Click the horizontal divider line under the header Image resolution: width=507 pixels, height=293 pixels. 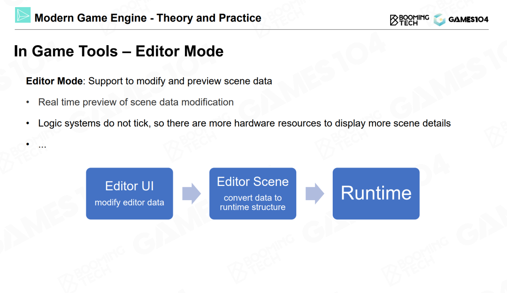coord(253,29)
